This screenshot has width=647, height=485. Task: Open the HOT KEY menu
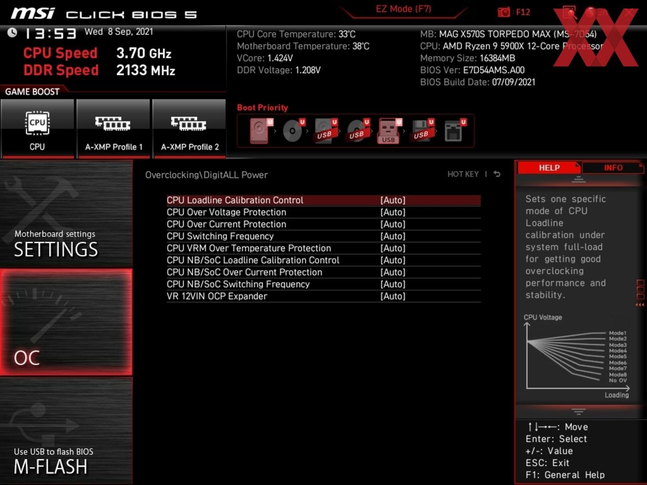tap(463, 174)
